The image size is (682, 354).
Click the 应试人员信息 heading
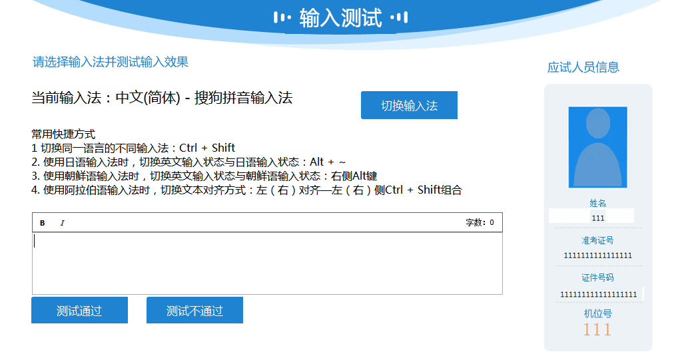(583, 67)
